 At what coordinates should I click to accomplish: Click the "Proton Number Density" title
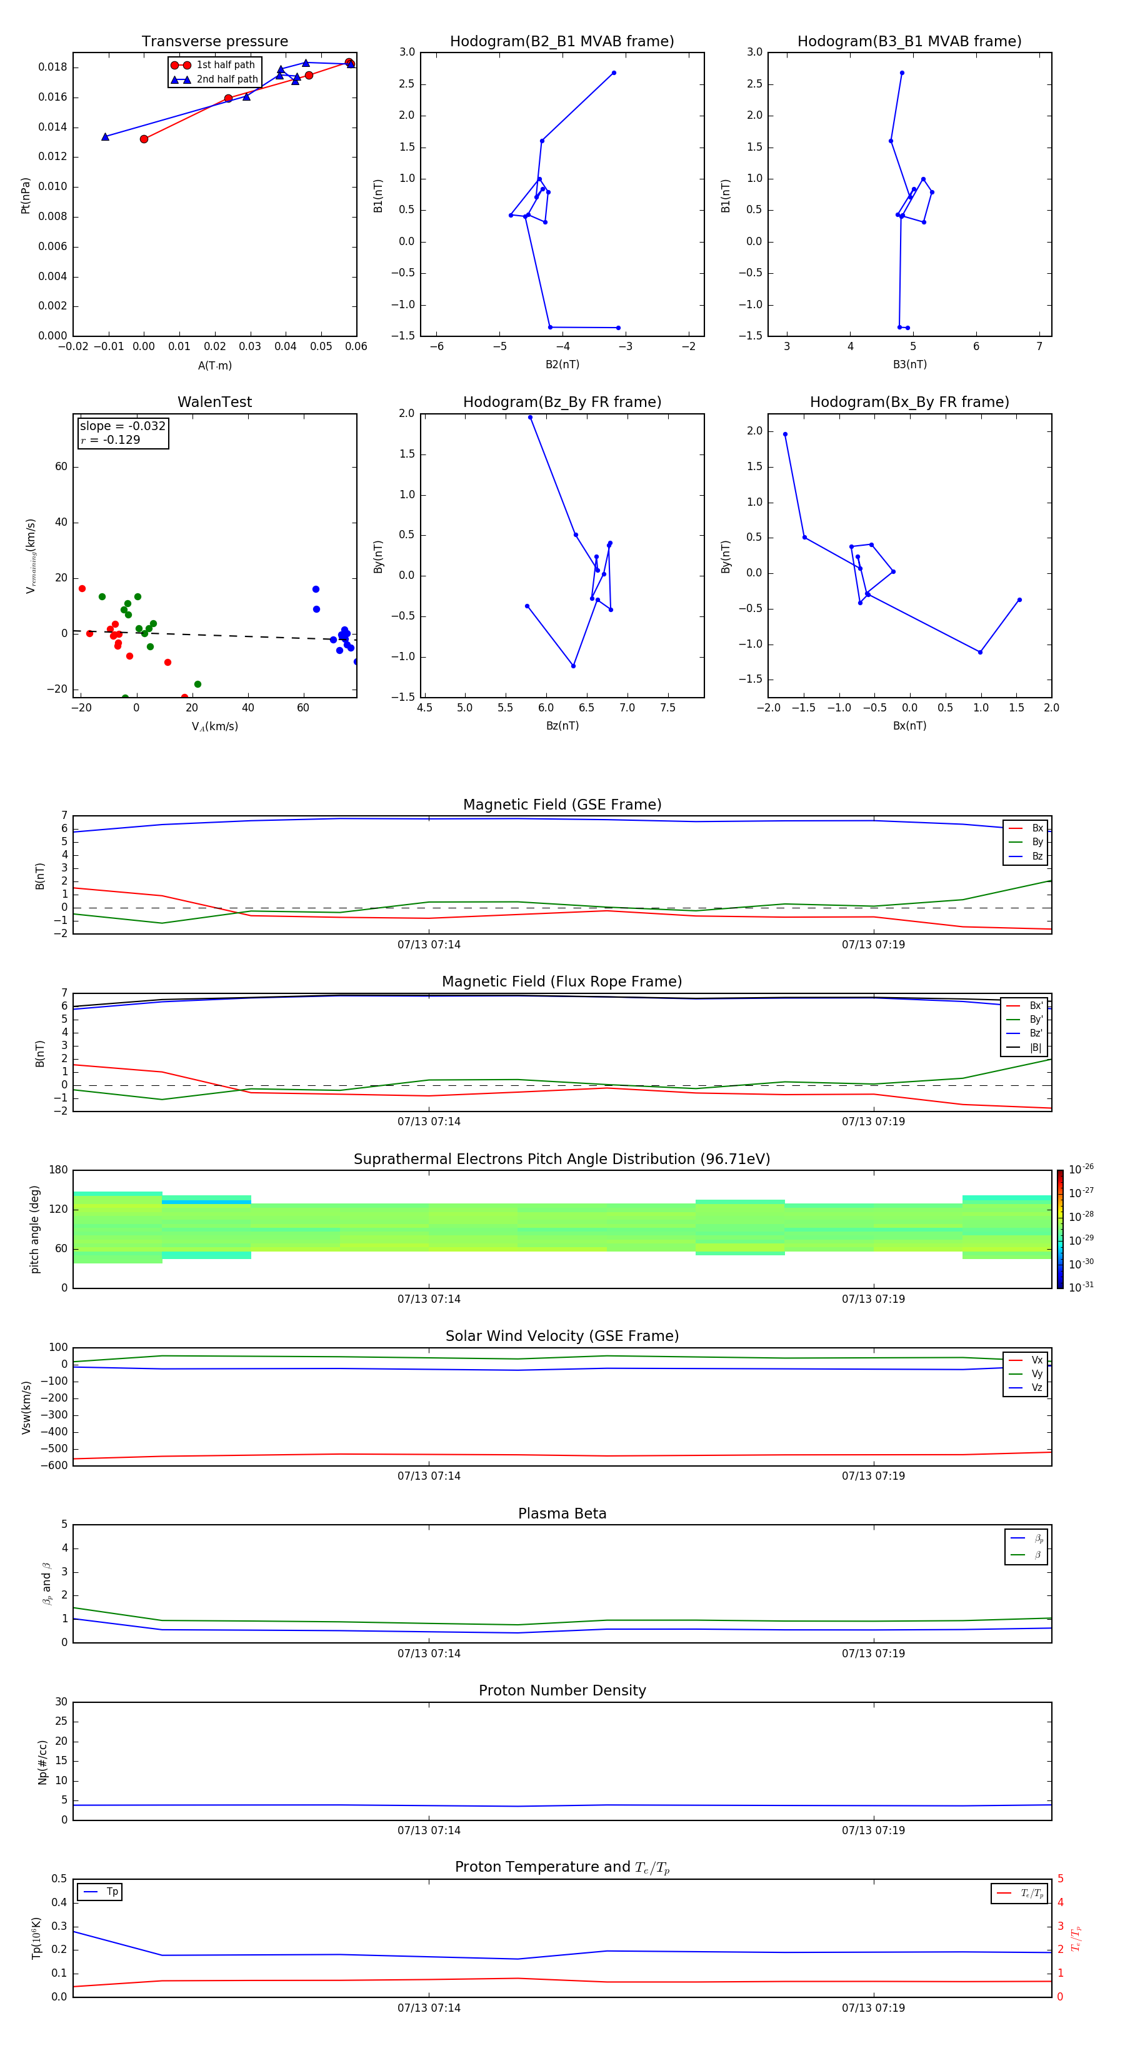tap(562, 1692)
